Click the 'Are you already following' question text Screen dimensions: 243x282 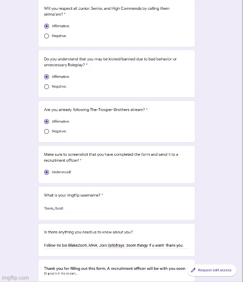click(94, 110)
